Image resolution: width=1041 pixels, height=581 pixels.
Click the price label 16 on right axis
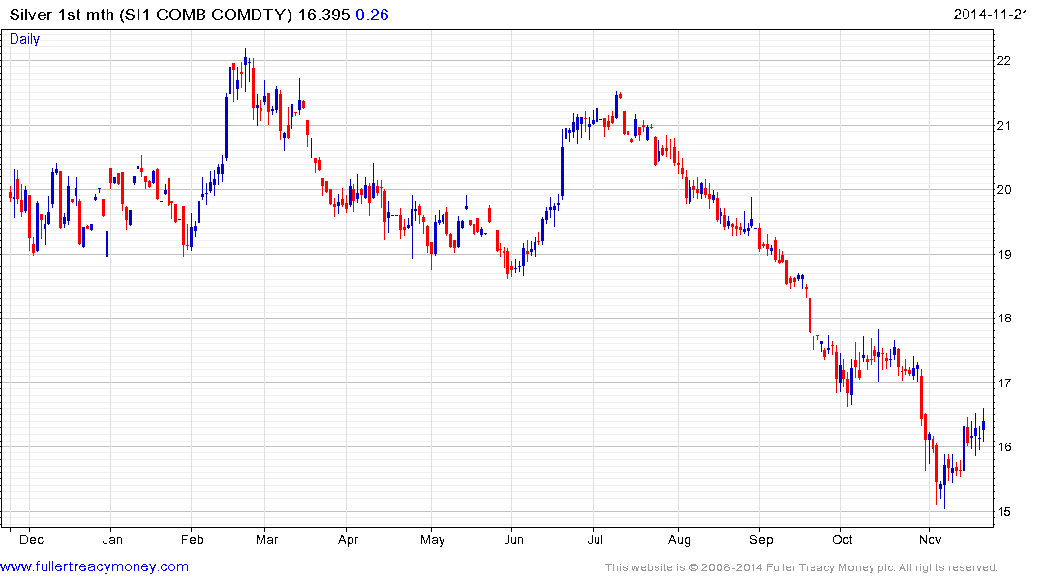1004,447
